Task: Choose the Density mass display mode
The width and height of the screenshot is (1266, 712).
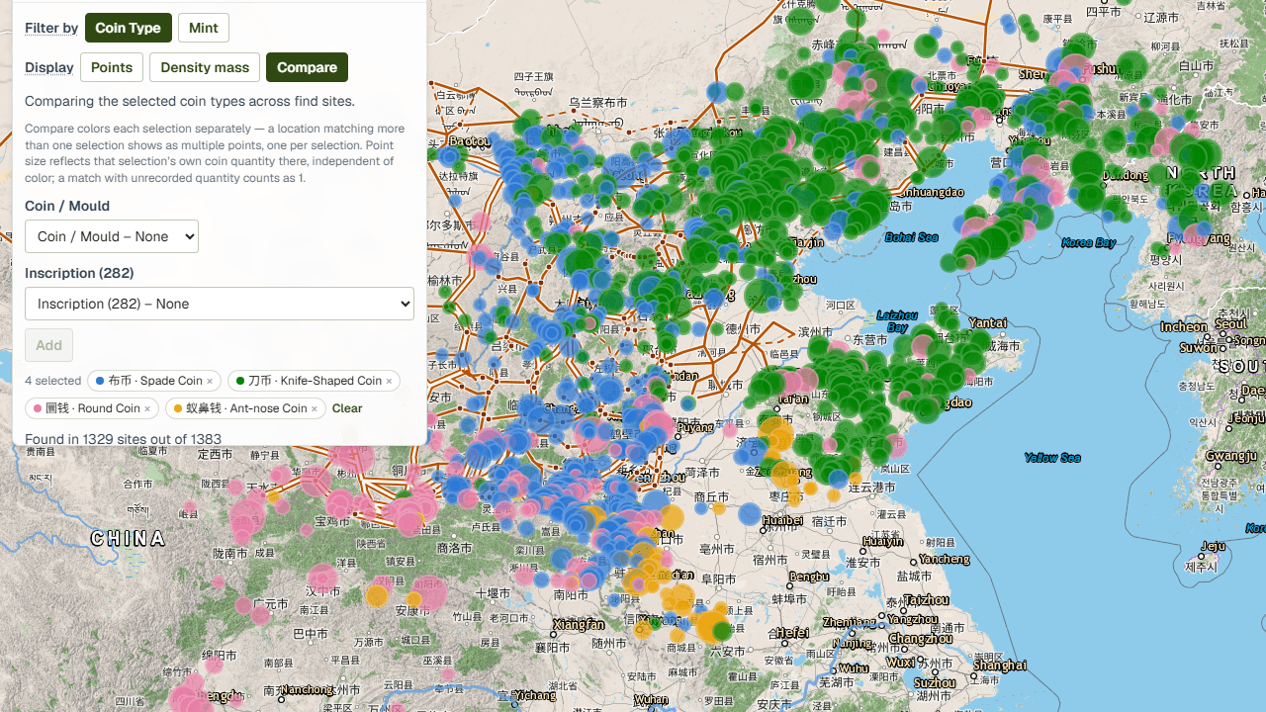Action: point(205,67)
